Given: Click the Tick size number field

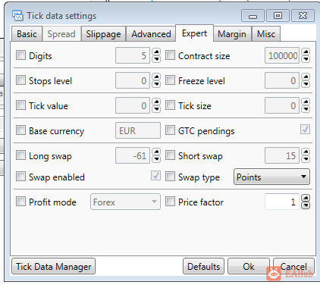Looking at the screenshot, I should click(282, 105).
